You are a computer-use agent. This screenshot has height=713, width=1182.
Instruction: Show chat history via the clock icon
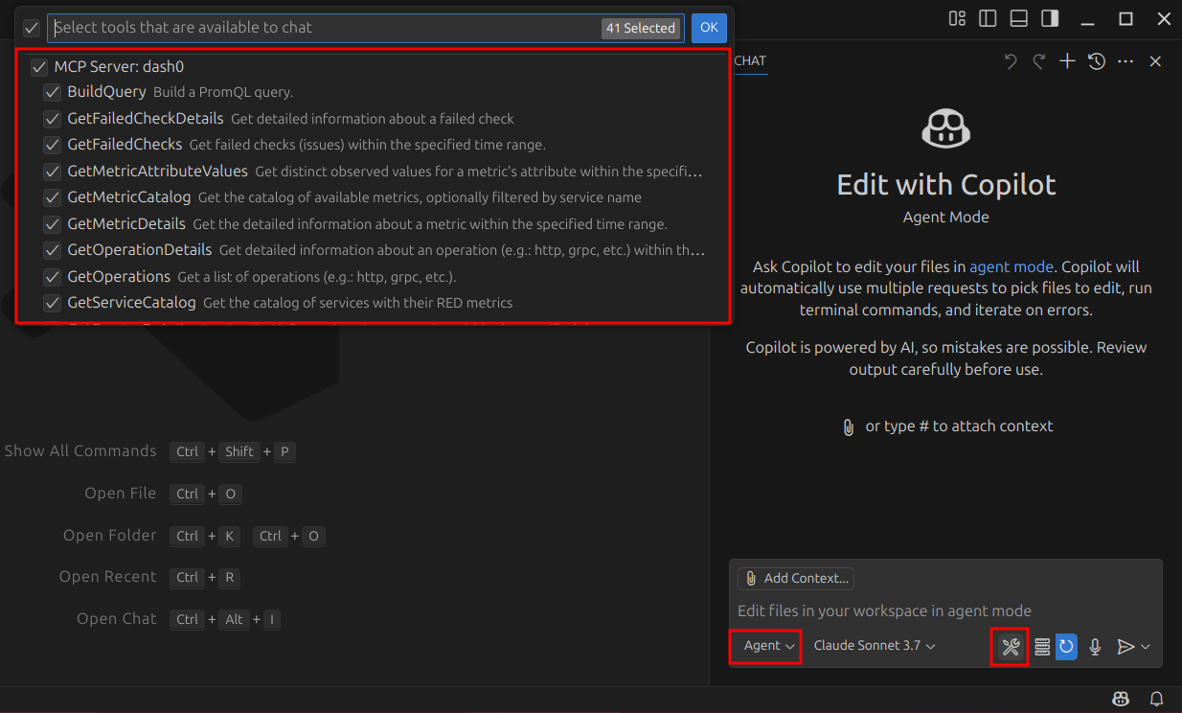[1097, 61]
